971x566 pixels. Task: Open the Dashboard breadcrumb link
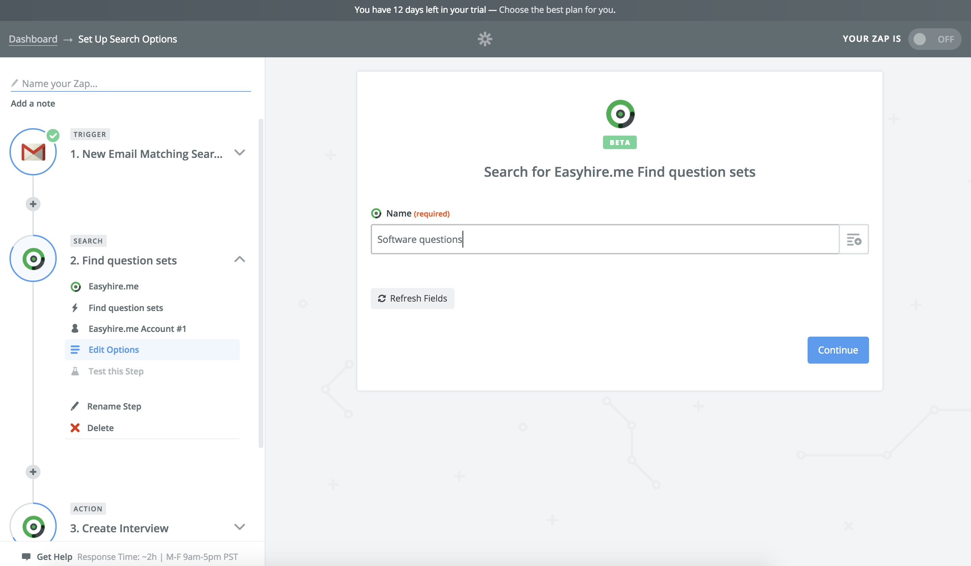click(x=33, y=39)
